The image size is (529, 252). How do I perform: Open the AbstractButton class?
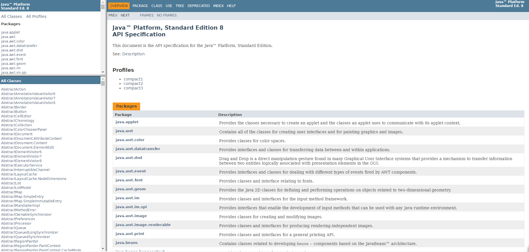[x=14, y=112]
